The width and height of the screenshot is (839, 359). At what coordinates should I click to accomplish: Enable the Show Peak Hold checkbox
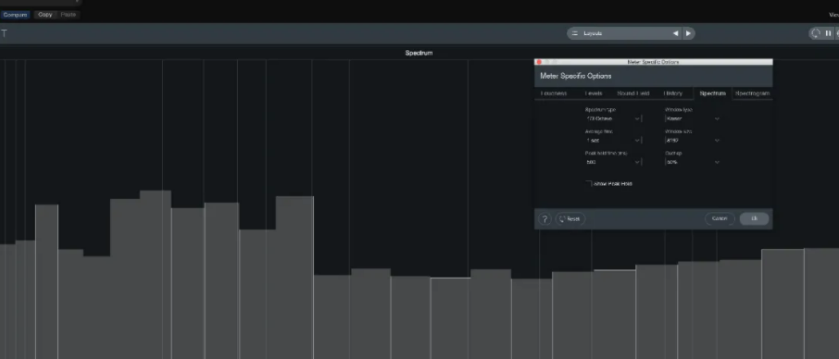point(589,183)
